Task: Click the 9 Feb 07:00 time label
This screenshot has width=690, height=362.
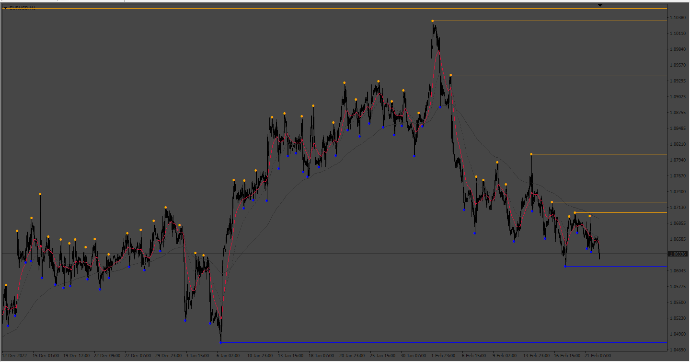Action: click(505, 356)
